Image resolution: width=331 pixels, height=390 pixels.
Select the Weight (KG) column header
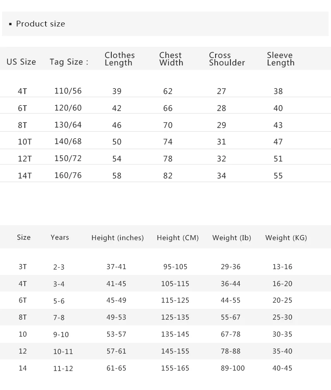[x=286, y=238]
